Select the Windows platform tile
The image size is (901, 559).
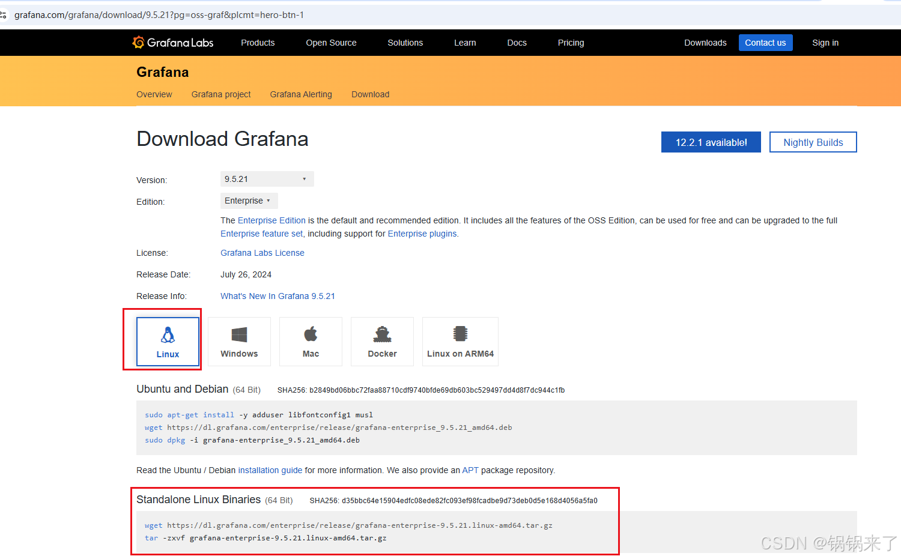point(239,342)
